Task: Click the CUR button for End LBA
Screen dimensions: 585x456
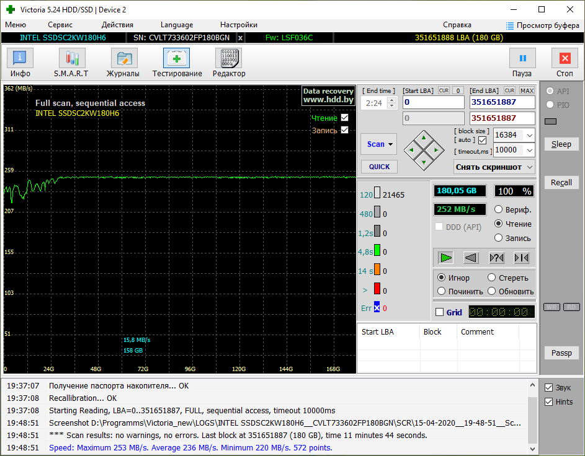Action: point(510,90)
